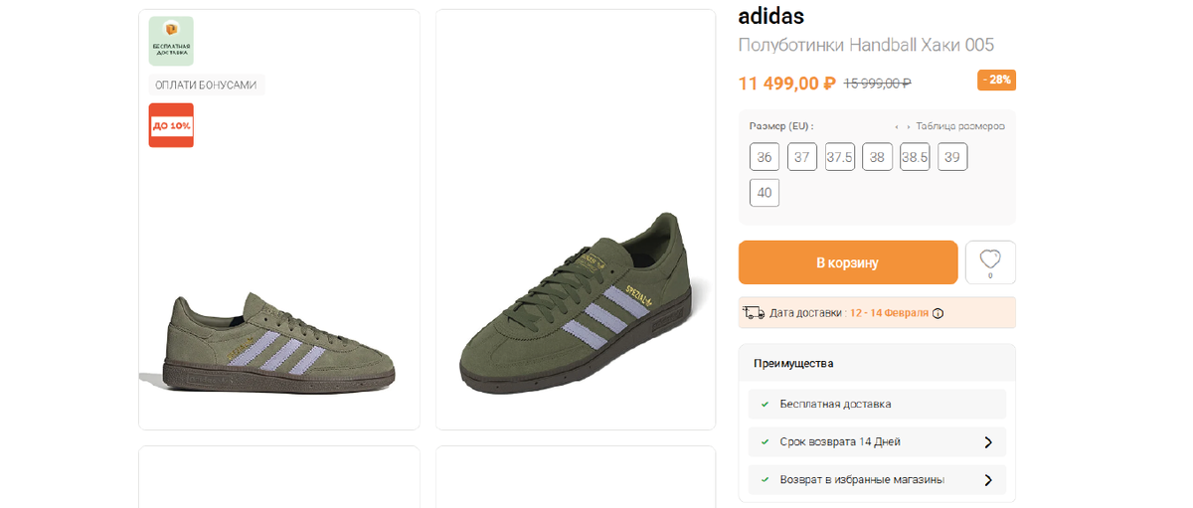Click the 'Преимущества' section header
The image size is (1193, 508).
click(x=793, y=364)
